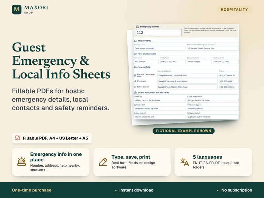Screen dimensions: 264x198
Task: Click the Water shut-off icon
Action: [188, 113]
